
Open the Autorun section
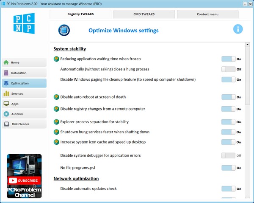pos(24,114)
